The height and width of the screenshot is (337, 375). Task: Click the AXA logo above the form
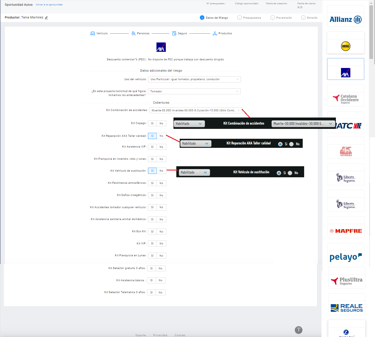161,47
